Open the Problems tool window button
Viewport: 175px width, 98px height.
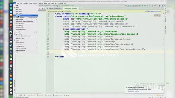pyautogui.click(x=48, y=95)
